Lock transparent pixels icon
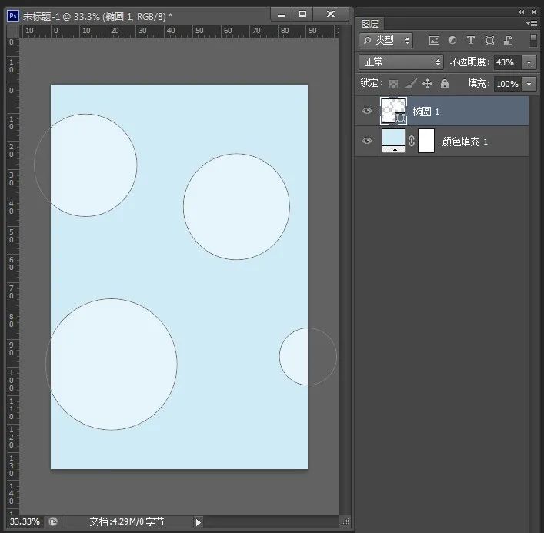The width and height of the screenshot is (544, 533). coord(393,84)
